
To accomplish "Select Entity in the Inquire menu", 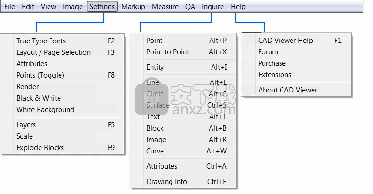I will (x=187, y=67).
